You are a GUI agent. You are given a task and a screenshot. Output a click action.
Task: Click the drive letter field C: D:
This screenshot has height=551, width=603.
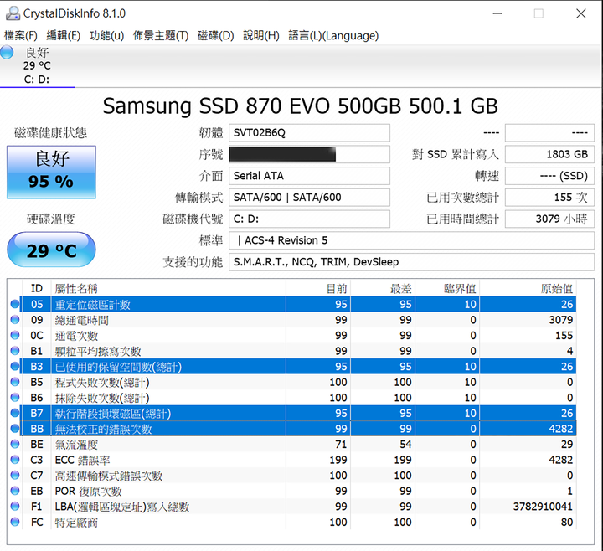pos(309,219)
